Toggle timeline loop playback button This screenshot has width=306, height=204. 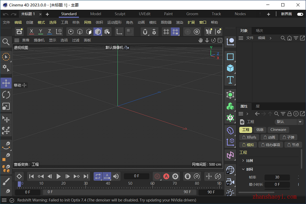(98, 176)
